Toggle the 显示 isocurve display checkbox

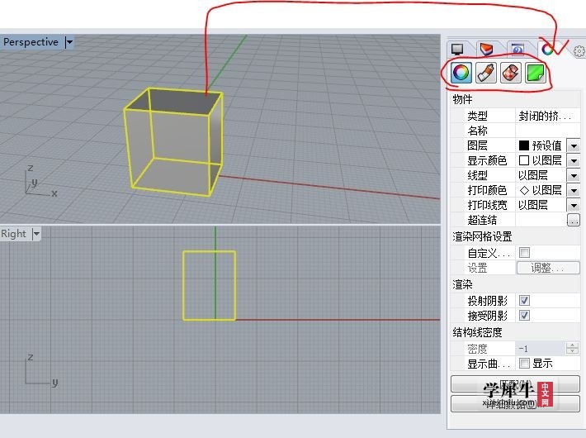point(524,363)
